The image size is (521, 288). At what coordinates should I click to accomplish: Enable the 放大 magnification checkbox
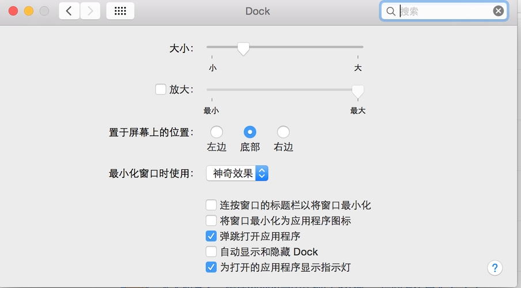(x=160, y=89)
